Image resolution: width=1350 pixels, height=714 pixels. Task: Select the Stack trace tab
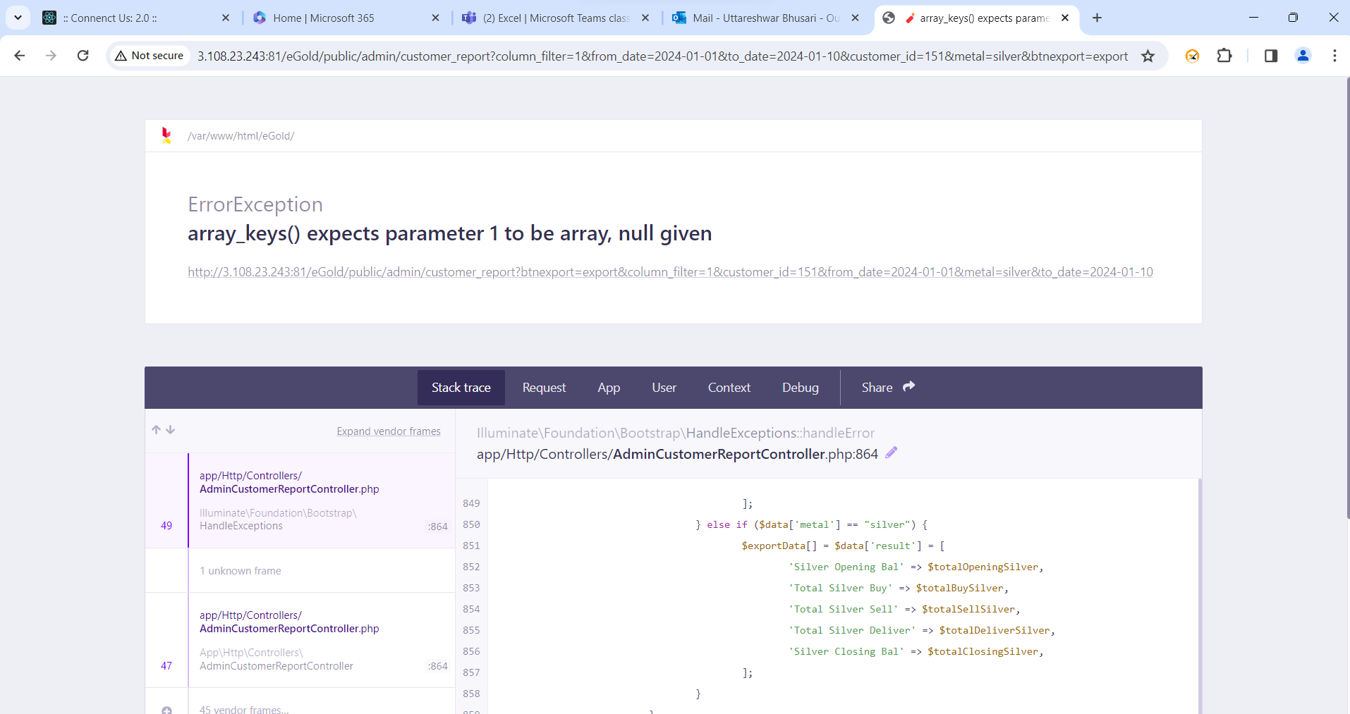coord(461,388)
